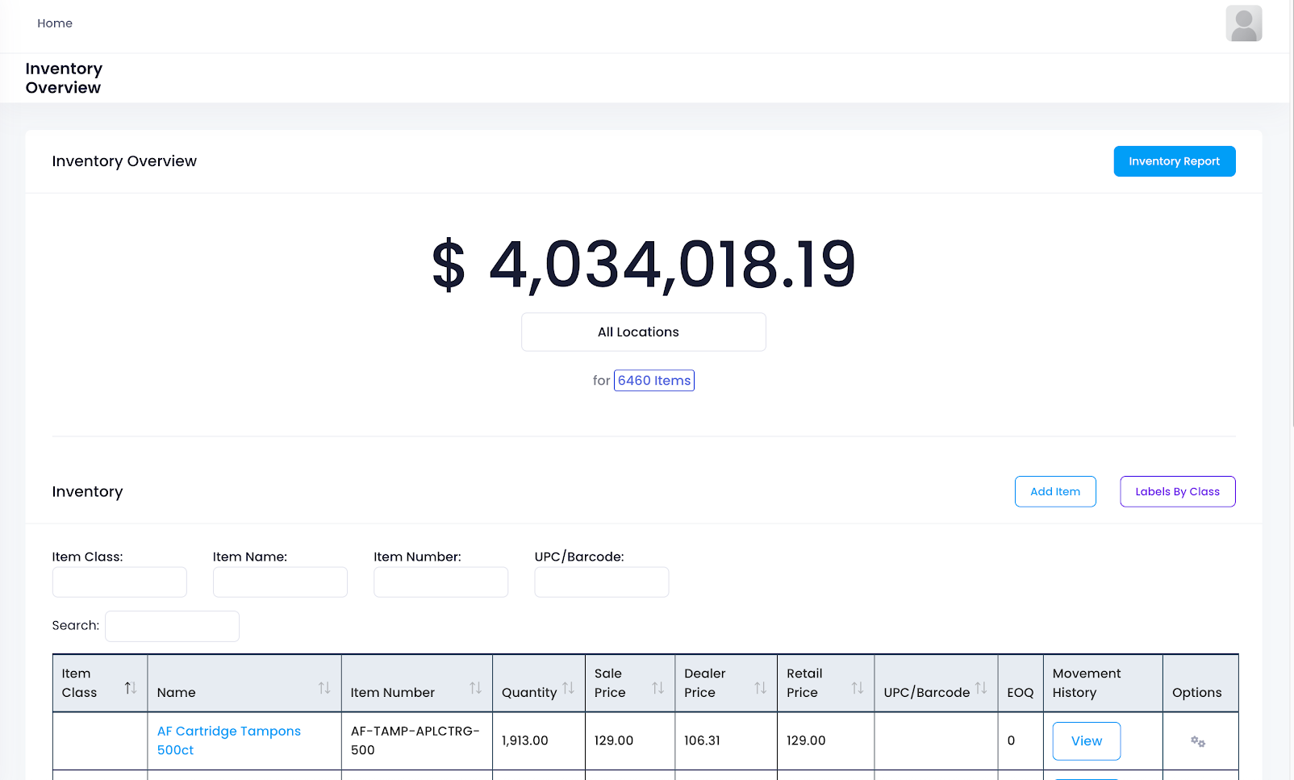
Task: Open the 6460 Items link
Action: (653, 380)
